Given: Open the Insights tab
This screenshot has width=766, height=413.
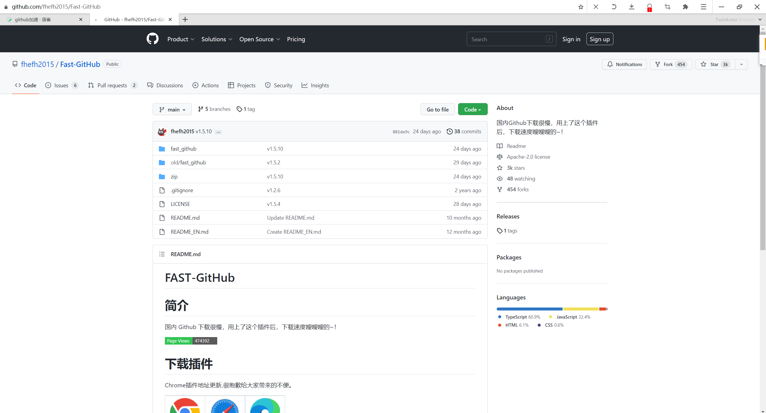Looking at the screenshot, I should pos(315,85).
